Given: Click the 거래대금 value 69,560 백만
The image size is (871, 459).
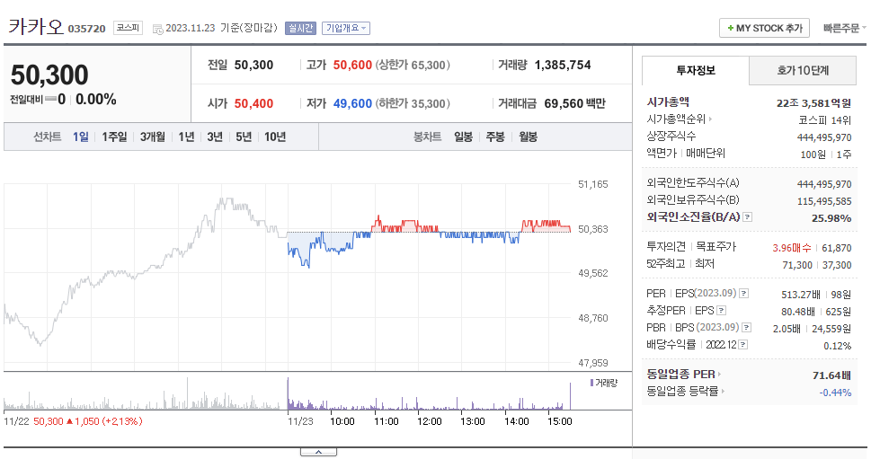Looking at the screenshot, I should click(x=575, y=103).
